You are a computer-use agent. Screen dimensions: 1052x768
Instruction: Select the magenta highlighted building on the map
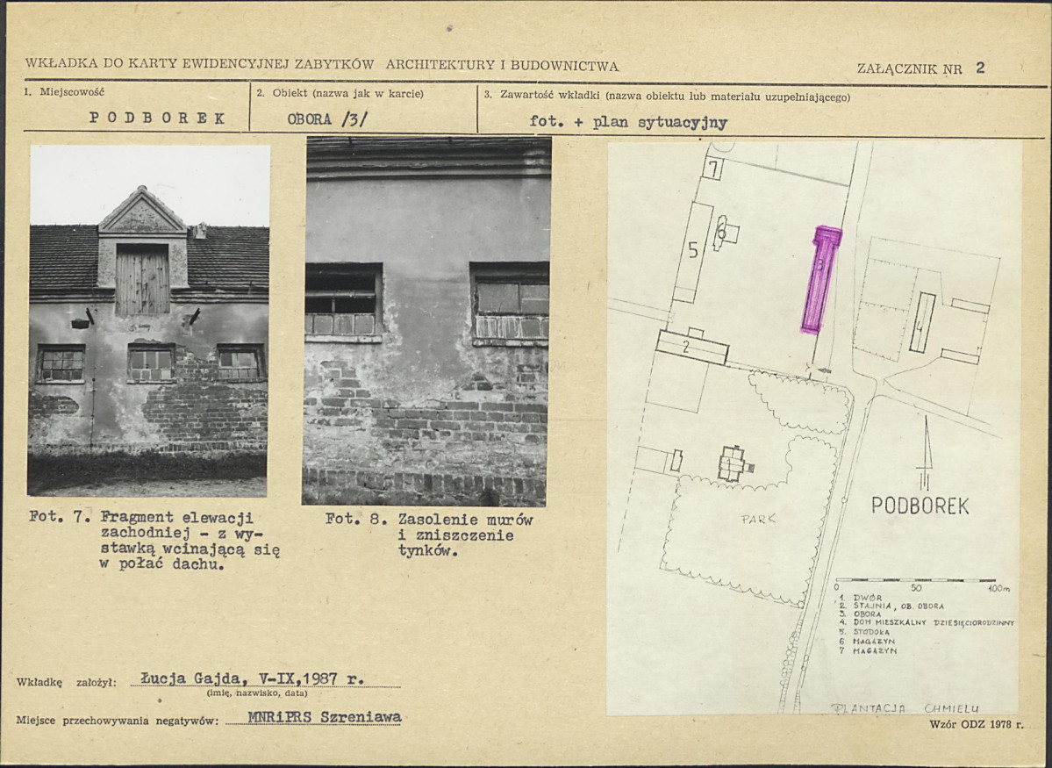pyautogui.click(x=819, y=279)
